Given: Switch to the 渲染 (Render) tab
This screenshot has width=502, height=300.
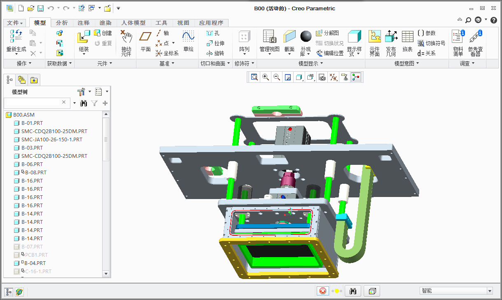Looking at the screenshot, I should [105, 23].
